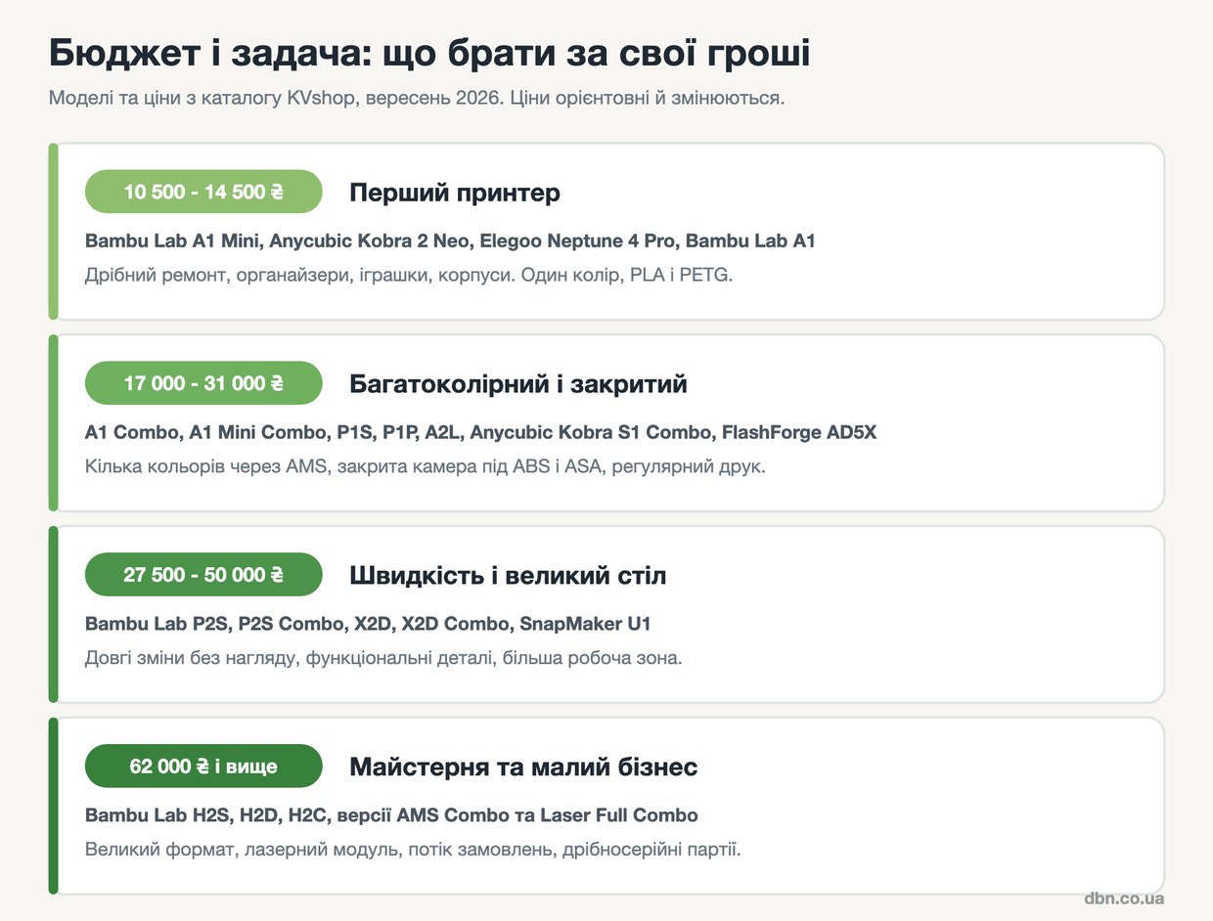This screenshot has height=921, width=1213.
Task: Click the 'Перший принтер' card title
Action: (455, 193)
